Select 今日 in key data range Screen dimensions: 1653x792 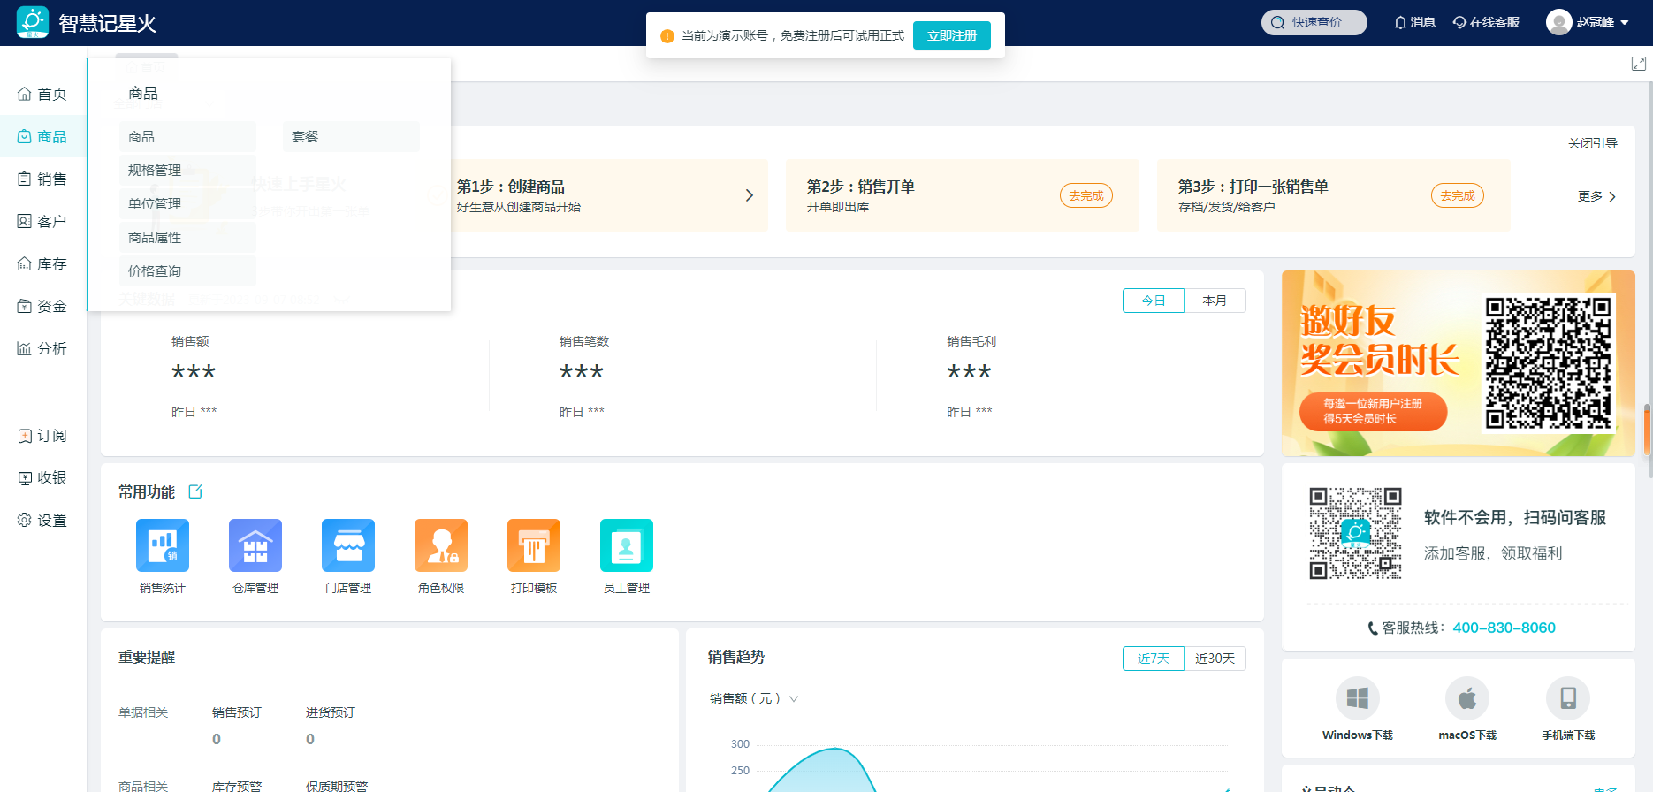1153,301
